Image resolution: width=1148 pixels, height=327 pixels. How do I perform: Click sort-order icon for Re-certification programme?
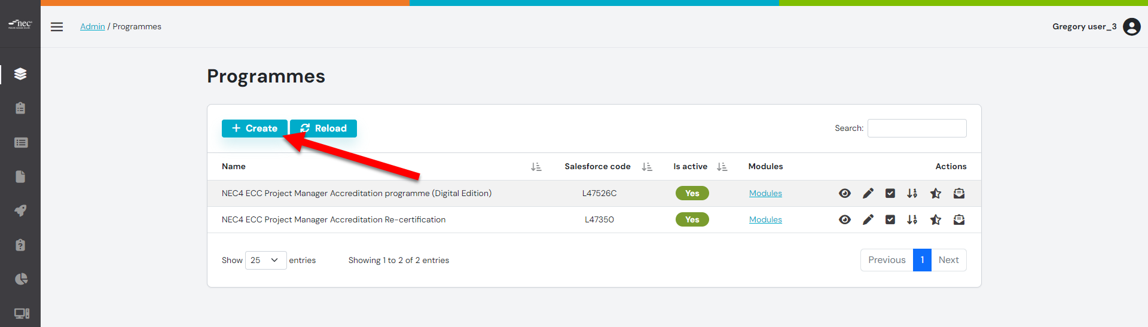tap(912, 219)
